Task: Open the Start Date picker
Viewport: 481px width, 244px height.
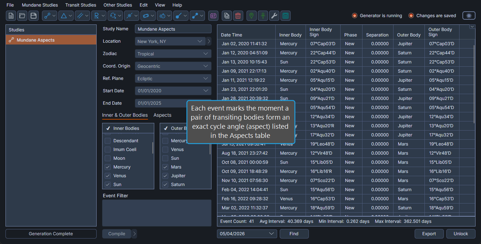Action: 173,91
